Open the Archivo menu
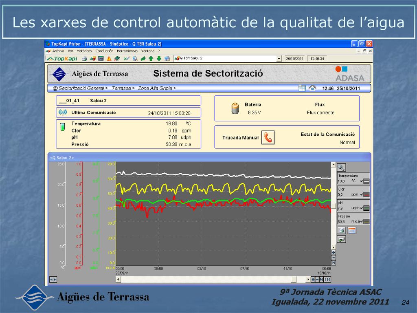417x313 pixels. [x=58, y=51]
